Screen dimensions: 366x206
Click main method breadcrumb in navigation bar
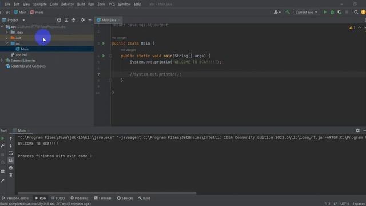tap(37, 12)
